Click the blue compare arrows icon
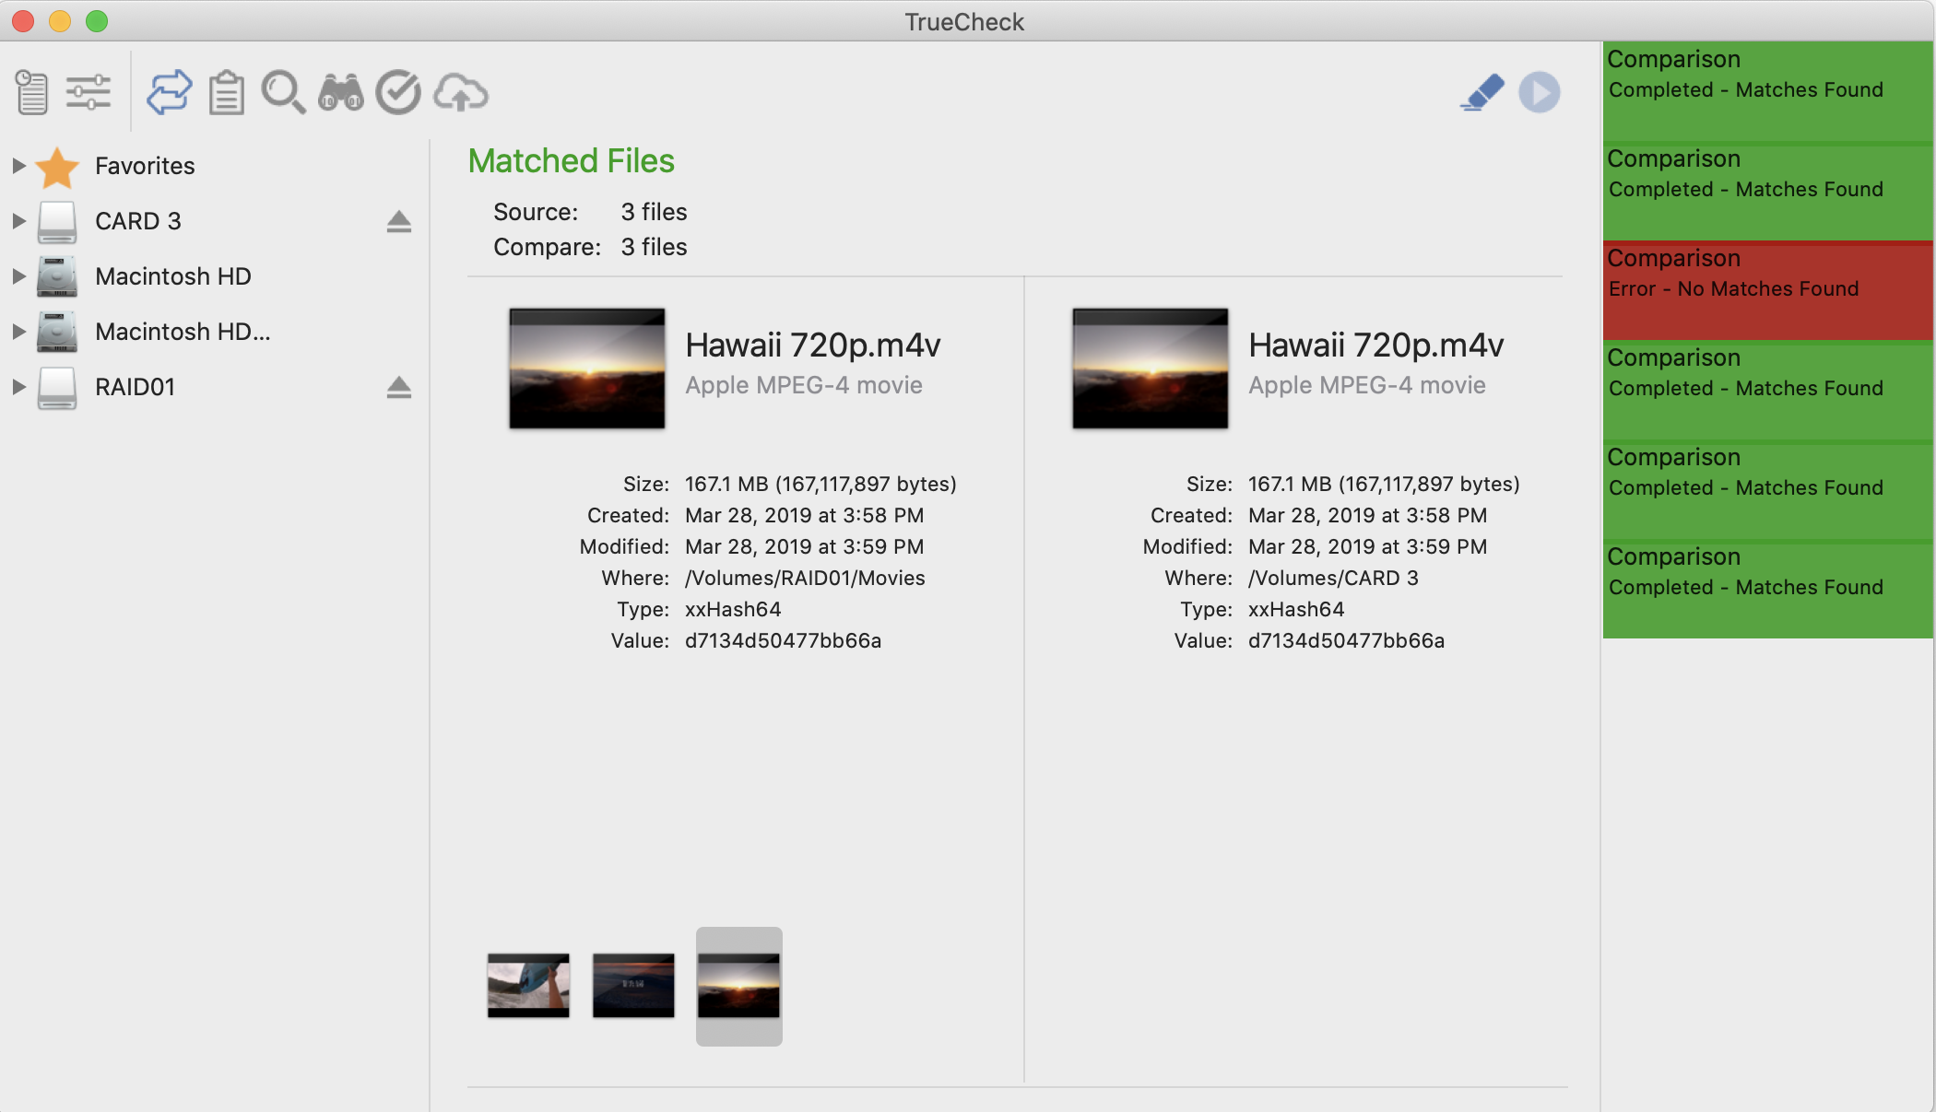This screenshot has height=1112, width=1936. pyautogui.click(x=170, y=92)
